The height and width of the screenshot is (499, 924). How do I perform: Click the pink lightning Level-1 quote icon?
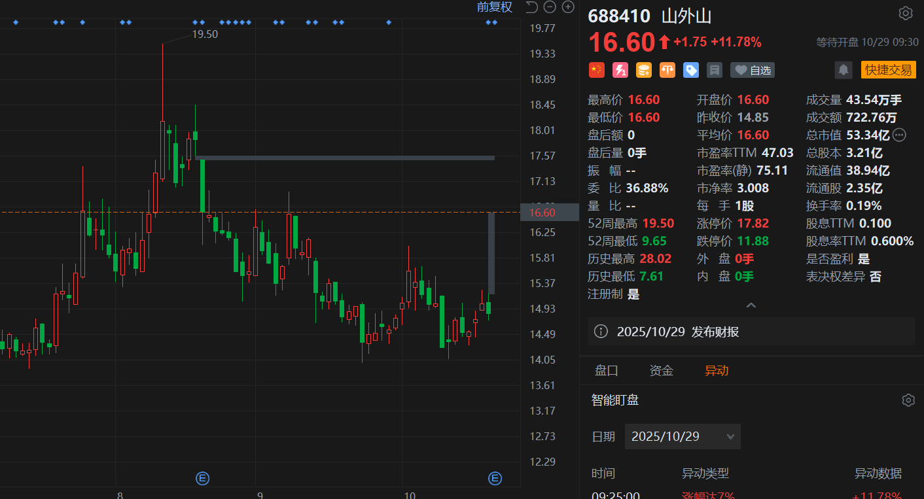point(620,70)
